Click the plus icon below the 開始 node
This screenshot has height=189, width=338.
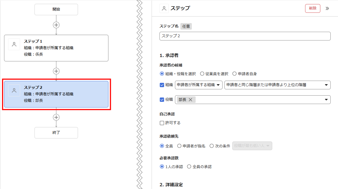tap(56, 25)
